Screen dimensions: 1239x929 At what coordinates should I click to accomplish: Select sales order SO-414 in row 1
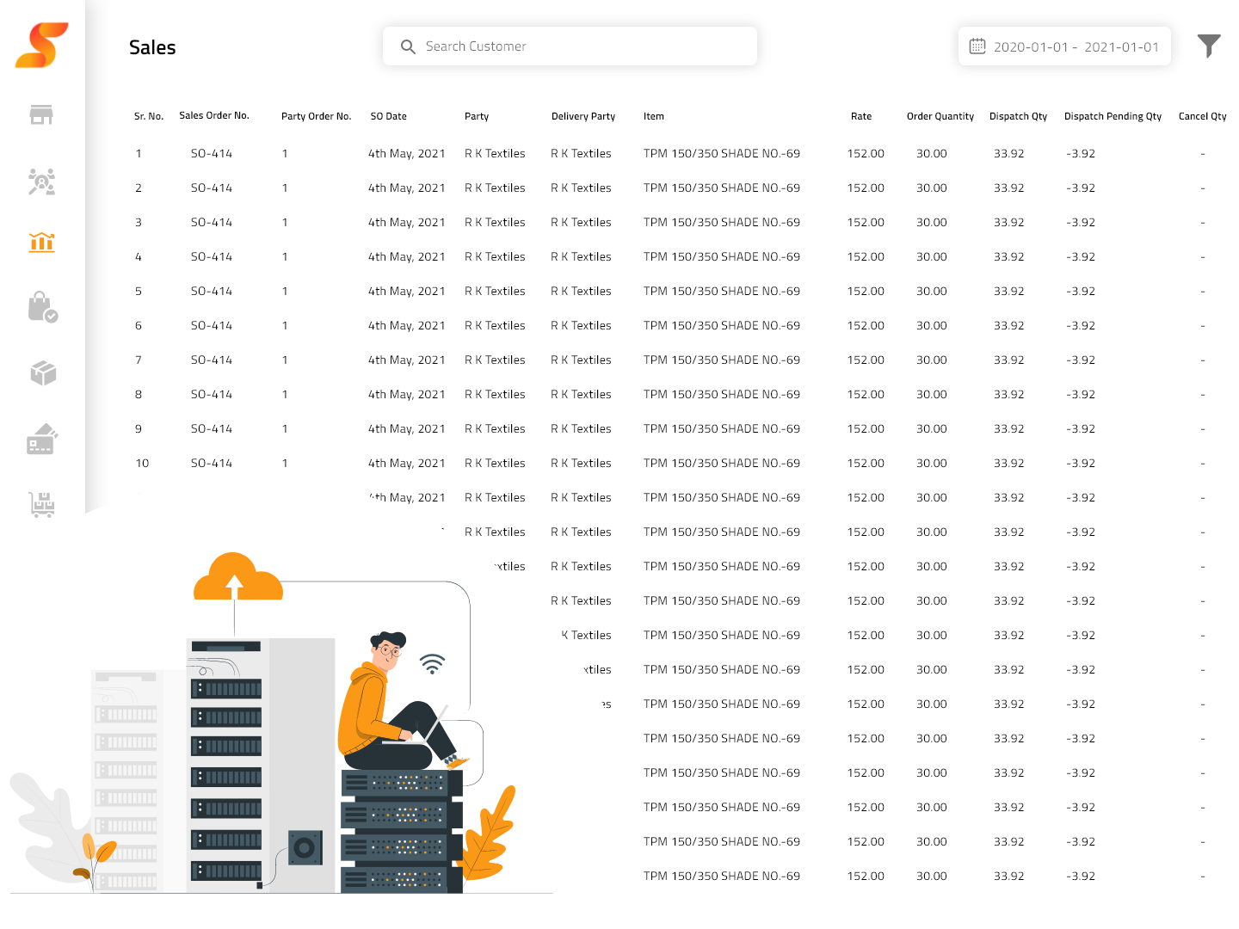(x=212, y=153)
